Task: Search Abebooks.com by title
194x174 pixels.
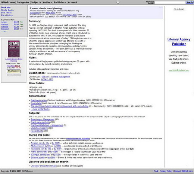Action: click(41, 146)
